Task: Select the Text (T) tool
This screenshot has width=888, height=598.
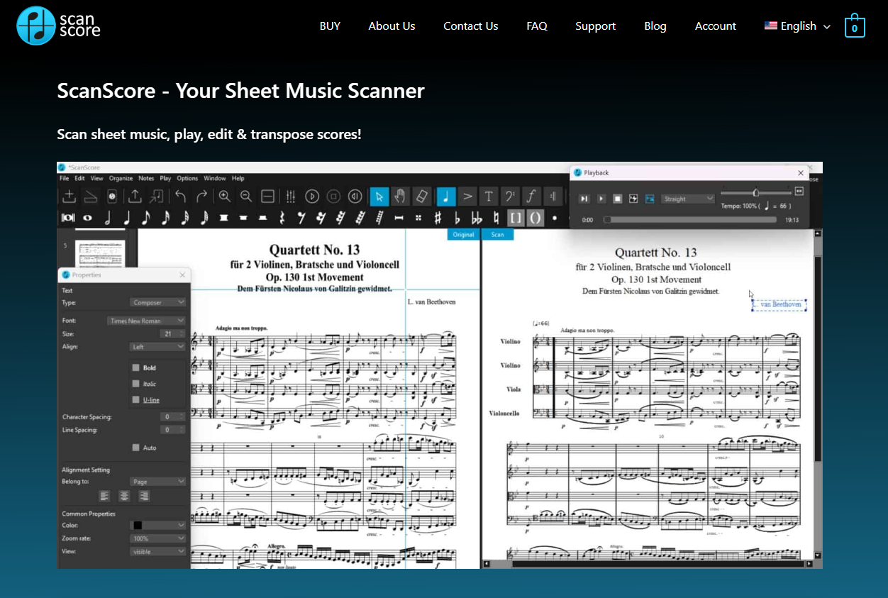Action: pyautogui.click(x=489, y=196)
